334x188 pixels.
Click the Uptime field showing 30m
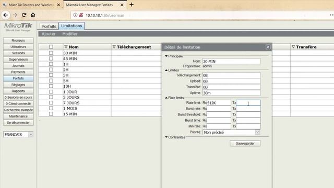click(x=231, y=93)
